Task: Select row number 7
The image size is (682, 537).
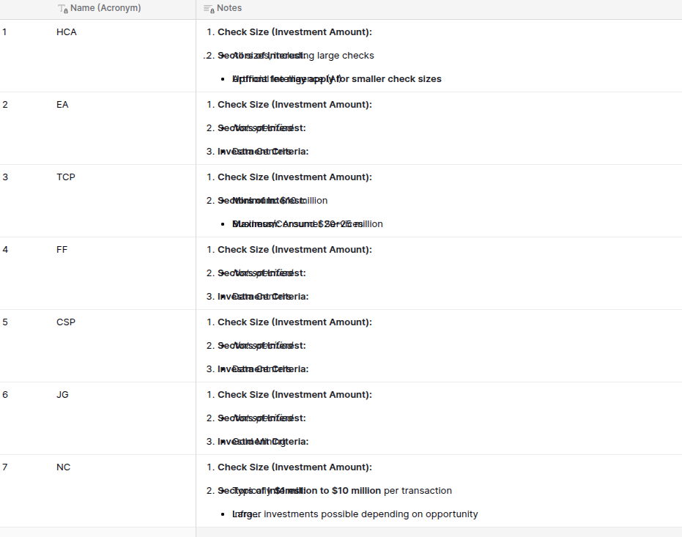Action: pyautogui.click(x=5, y=467)
